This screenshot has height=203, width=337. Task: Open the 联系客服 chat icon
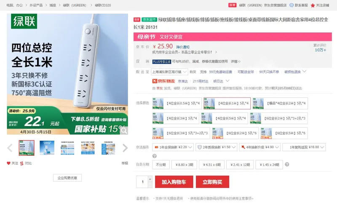click(292, 5)
